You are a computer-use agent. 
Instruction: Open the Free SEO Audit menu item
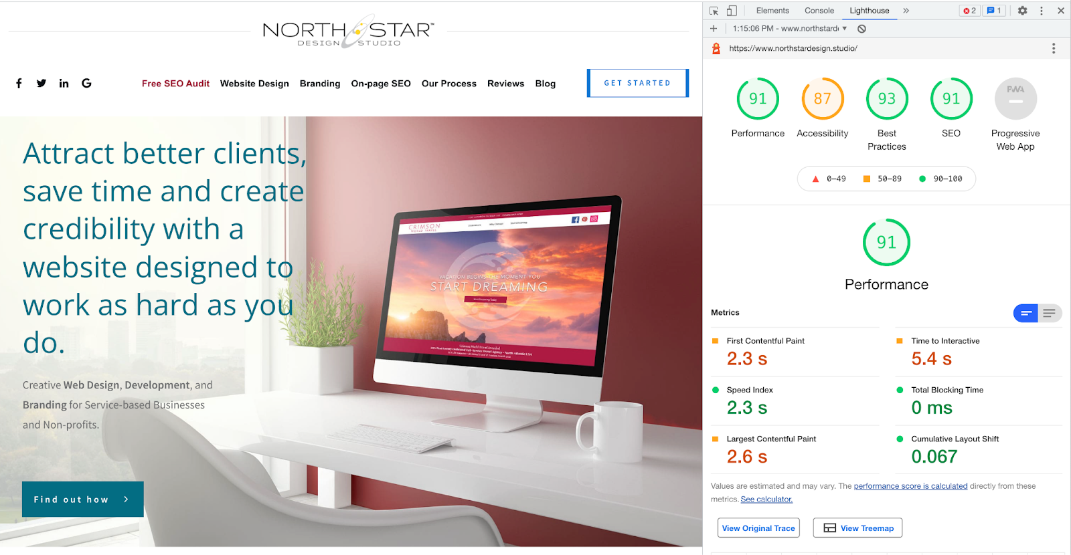coord(175,84)
